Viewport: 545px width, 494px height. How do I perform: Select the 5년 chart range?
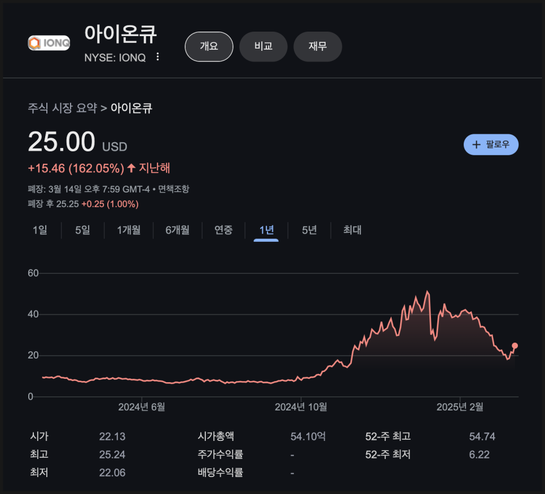click(x=309, y=230)
